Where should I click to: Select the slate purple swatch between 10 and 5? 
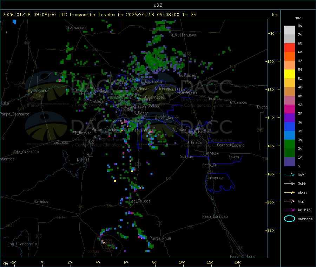click(x=289, y=162)
